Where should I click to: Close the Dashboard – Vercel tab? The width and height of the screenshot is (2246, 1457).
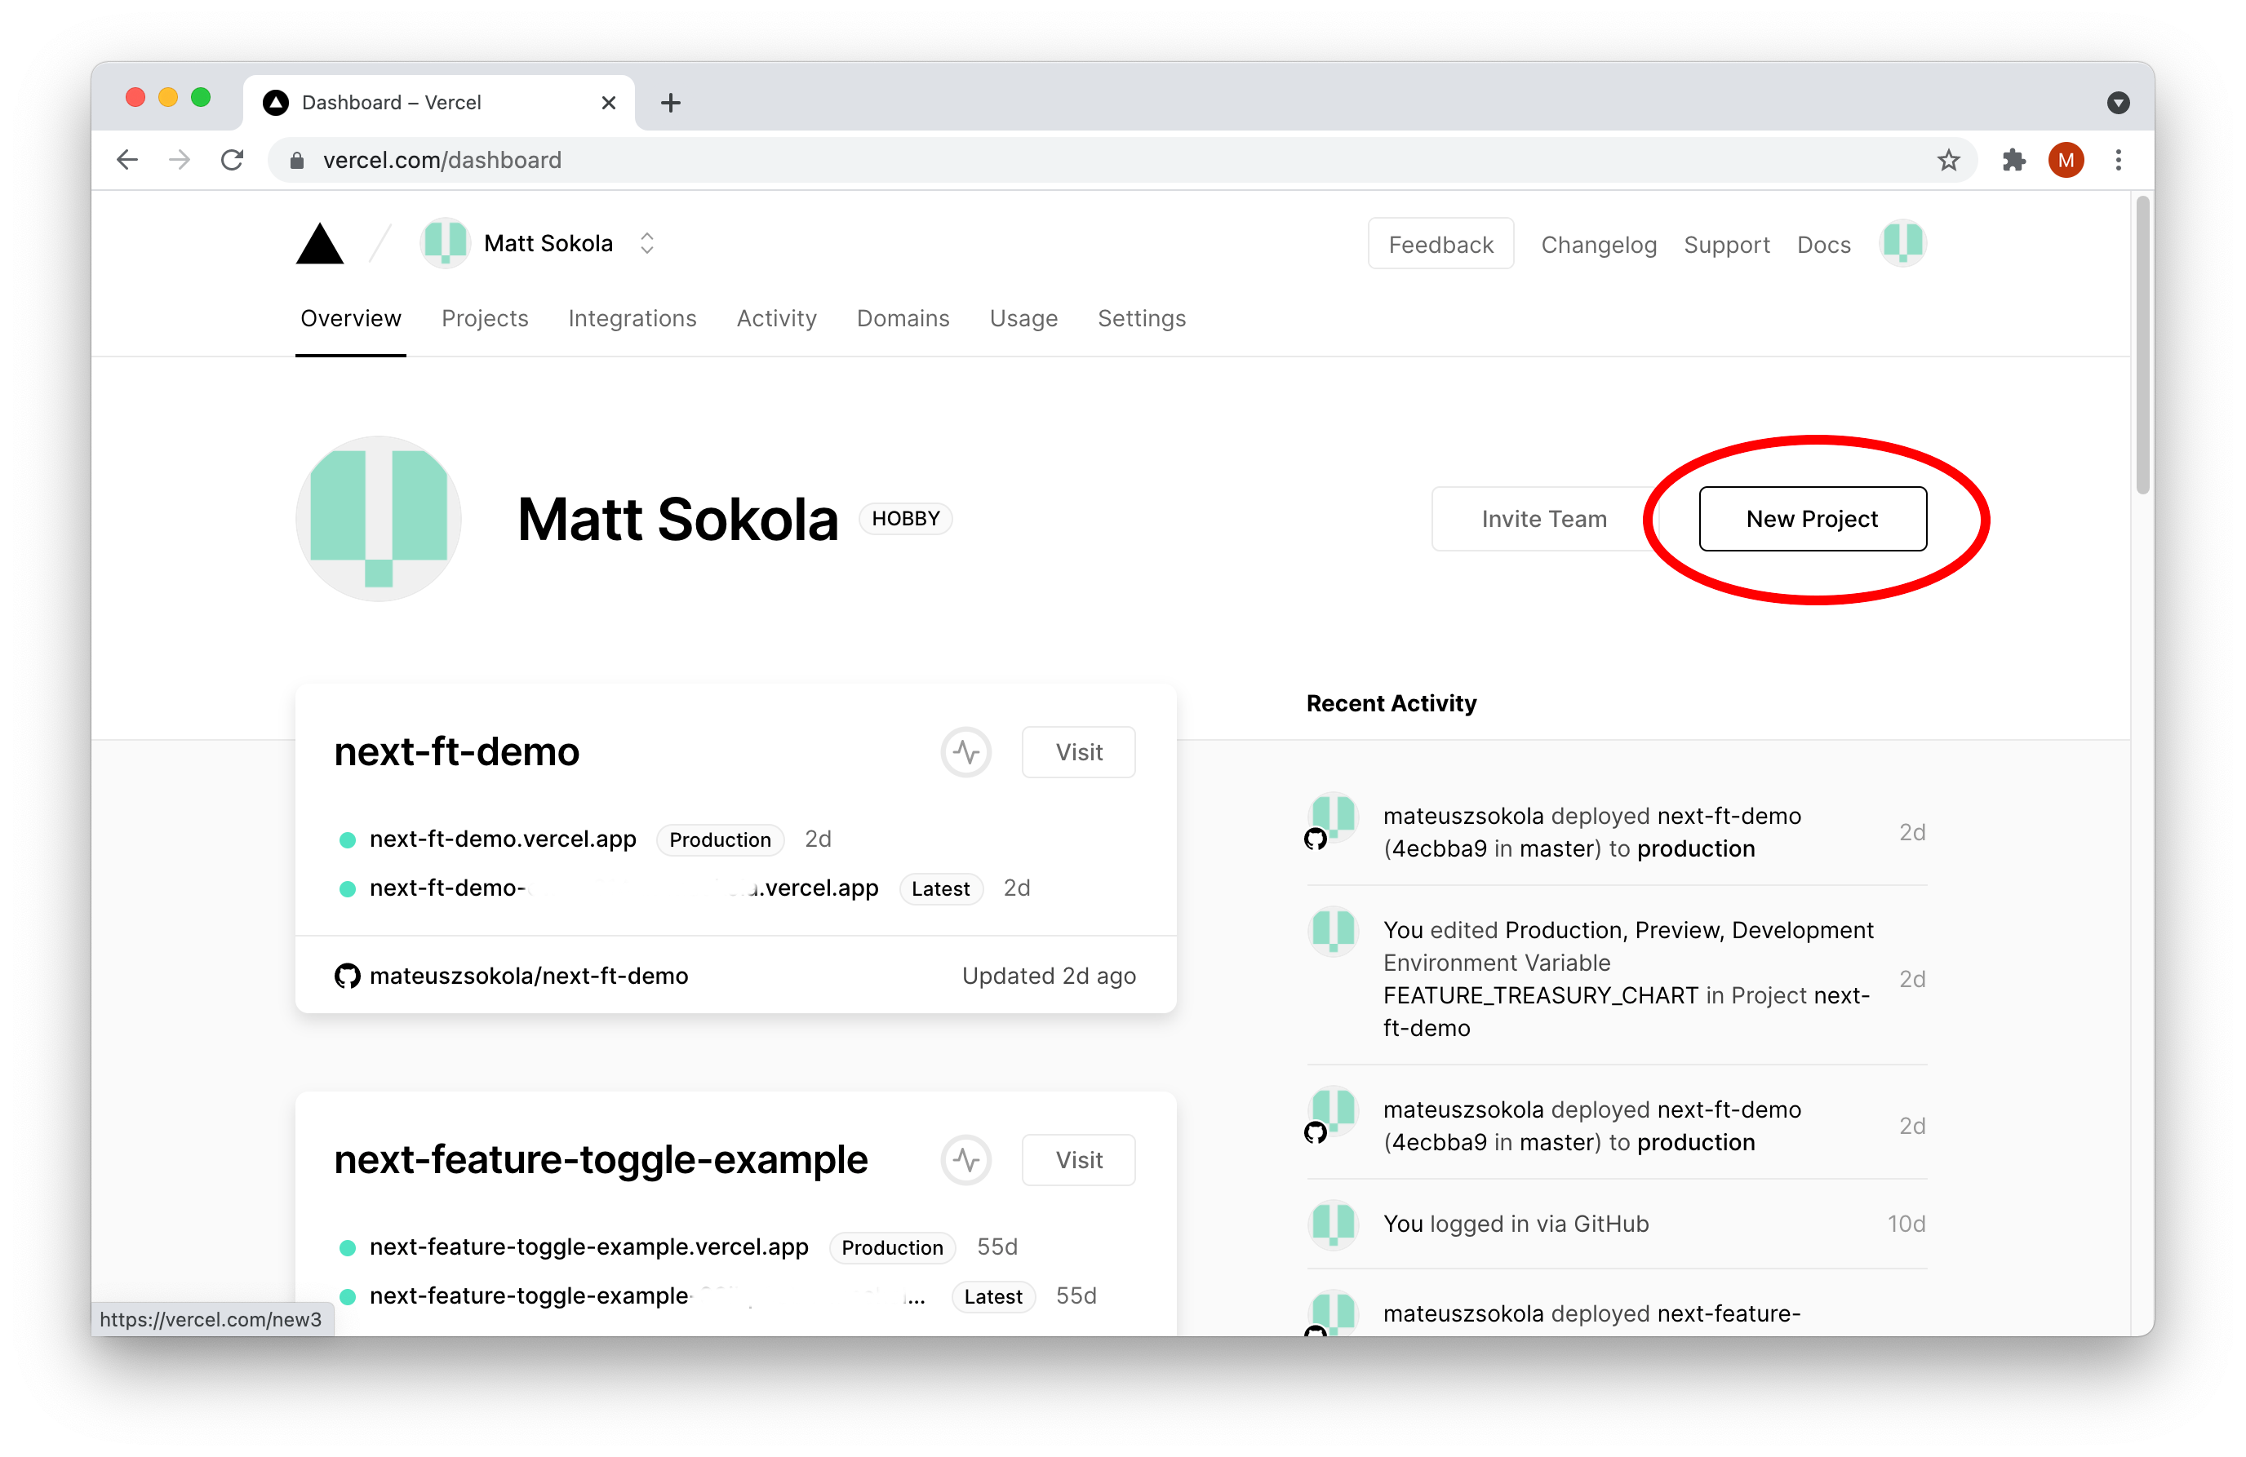(x=609, y=103)
